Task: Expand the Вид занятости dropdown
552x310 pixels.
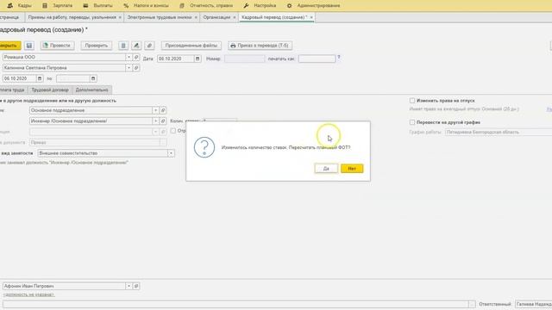Action: point(171,153)
